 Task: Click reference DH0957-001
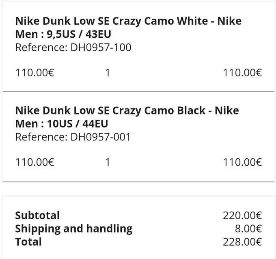pyautogui.click(x=73, y=137)
